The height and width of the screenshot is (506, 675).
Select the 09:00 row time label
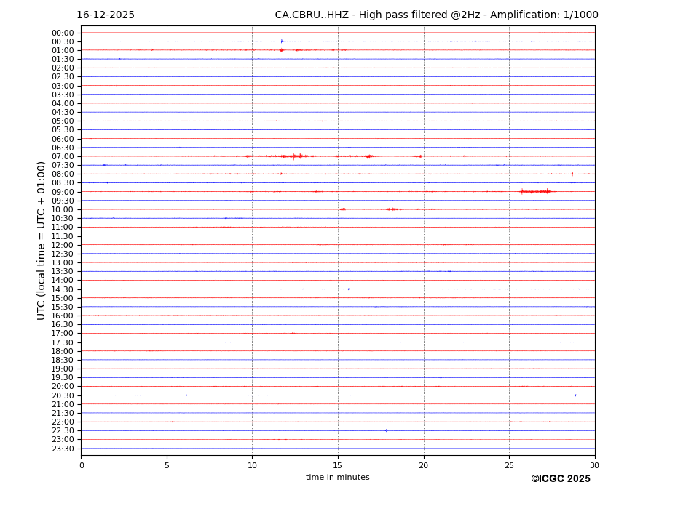[63, 192]
